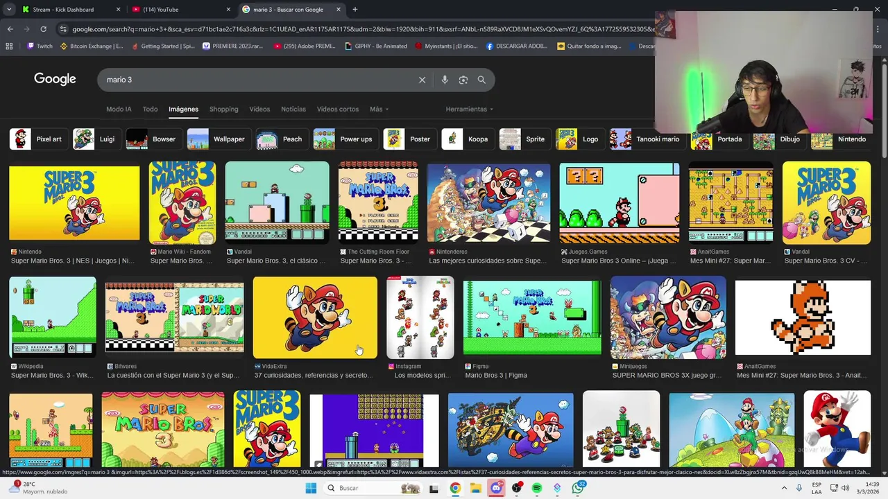View site information icon in address bar

(64, 29)
